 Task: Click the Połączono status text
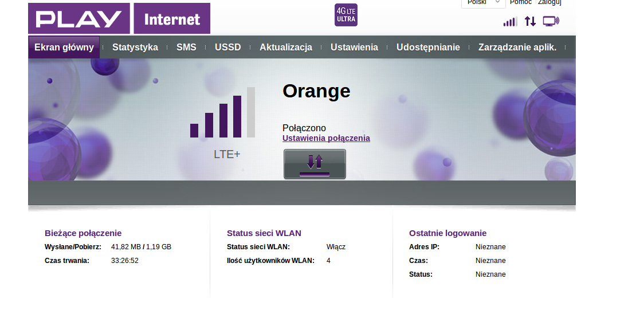304,128
